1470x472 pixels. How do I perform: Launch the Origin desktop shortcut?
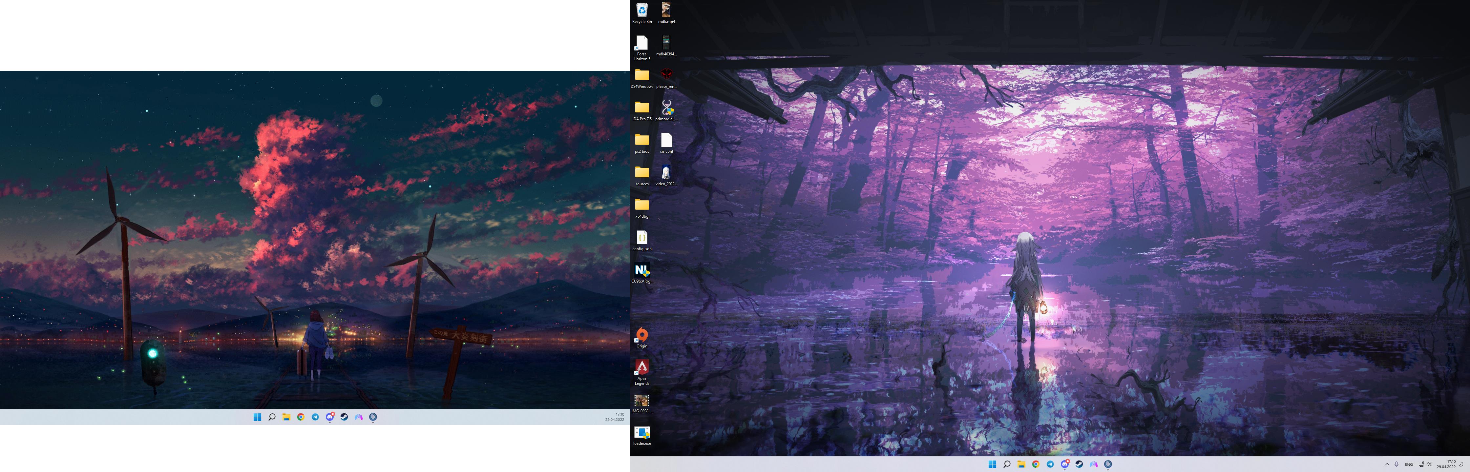(x=641, y=336)
